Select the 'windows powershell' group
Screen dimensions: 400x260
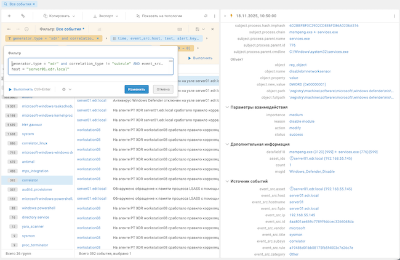pos(39,208)
